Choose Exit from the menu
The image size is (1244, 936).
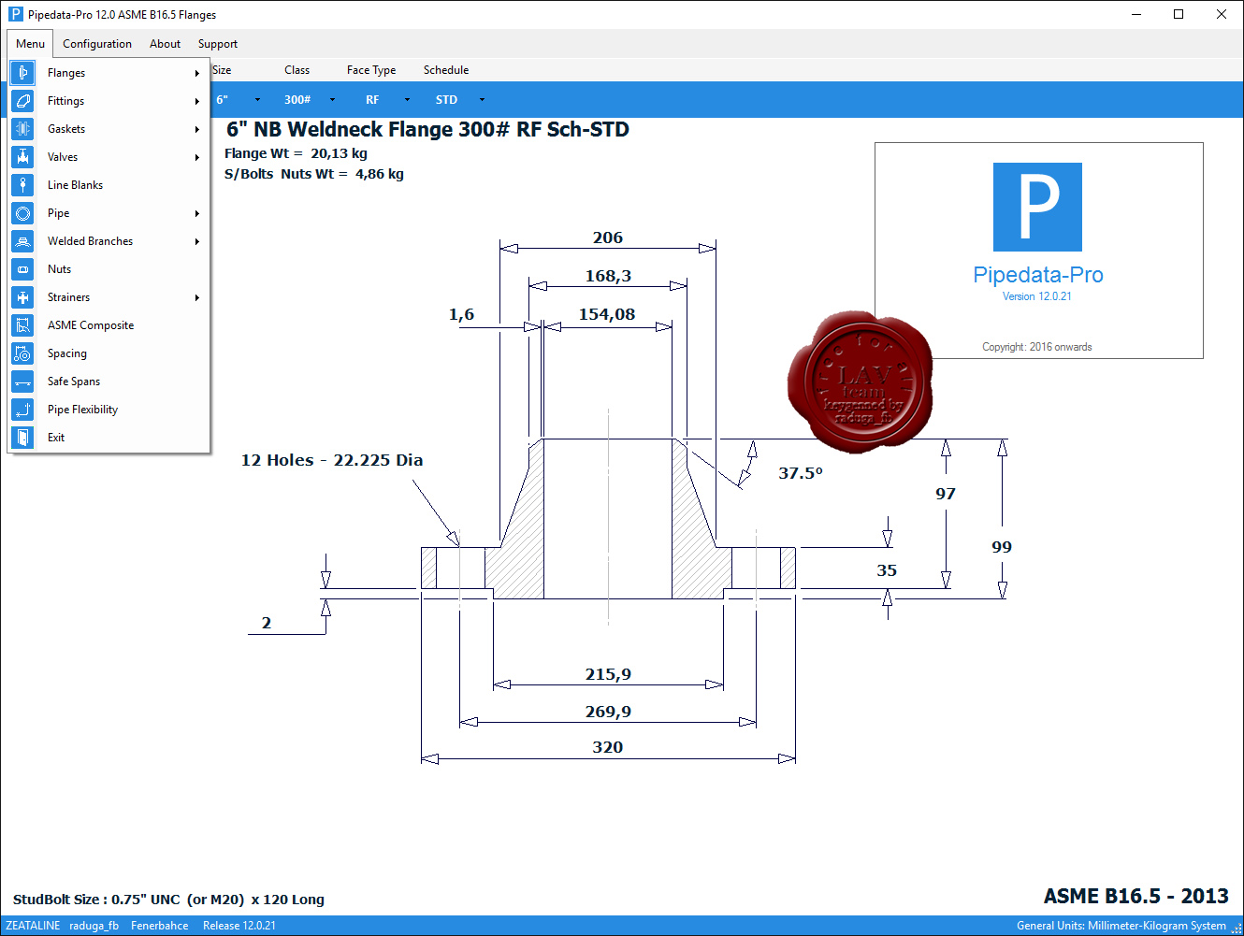click(108, 438)
